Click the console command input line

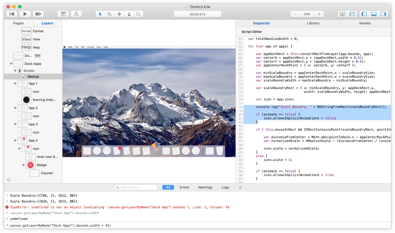198,225
